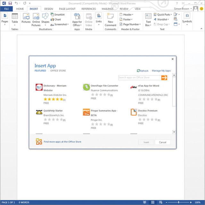
Task: Expand the Quick Parts dropdown
Action: point(171,14)
